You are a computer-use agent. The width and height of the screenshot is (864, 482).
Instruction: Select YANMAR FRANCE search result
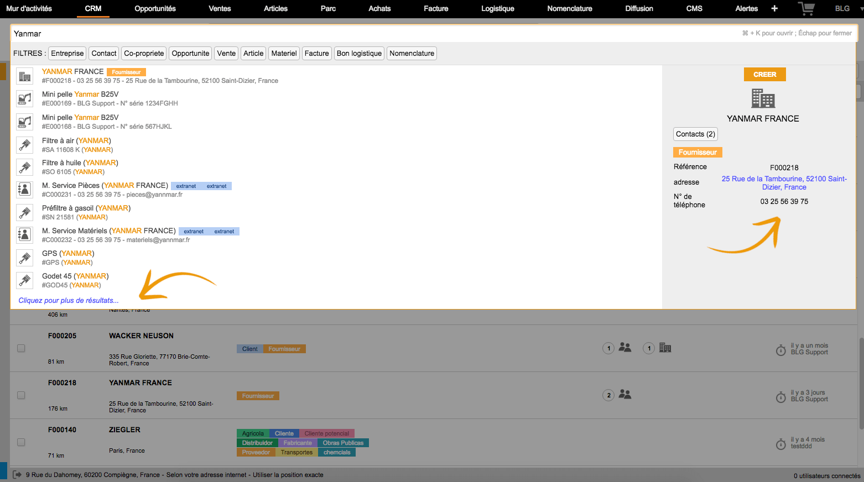tap(337, 76)
